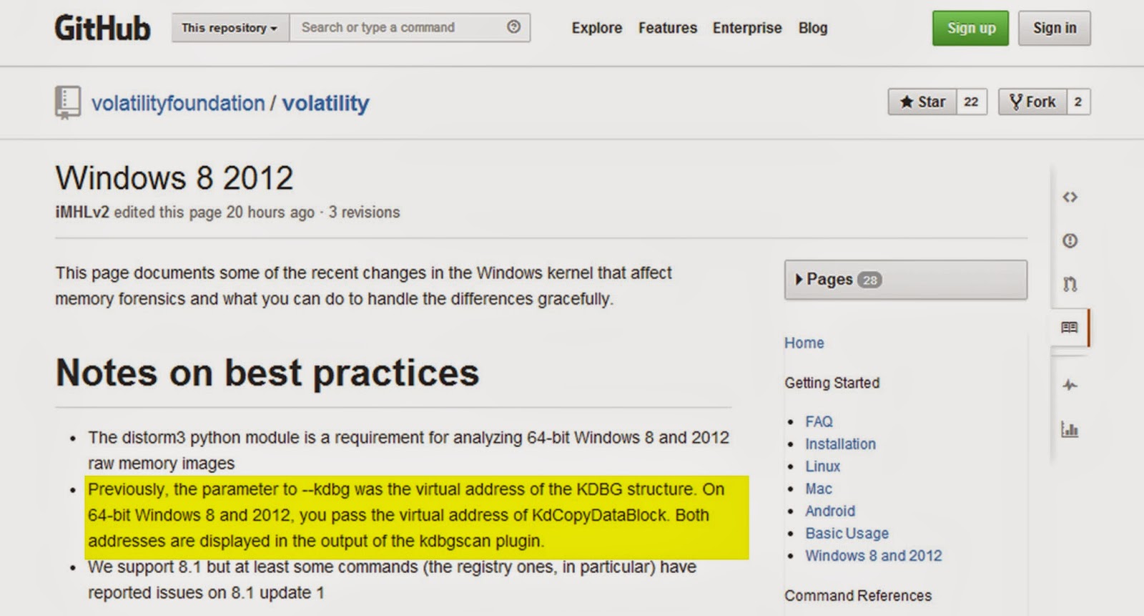Open the 'This repository' search scope dropdown
This screenshot has width=1144, height=616.
230,28
